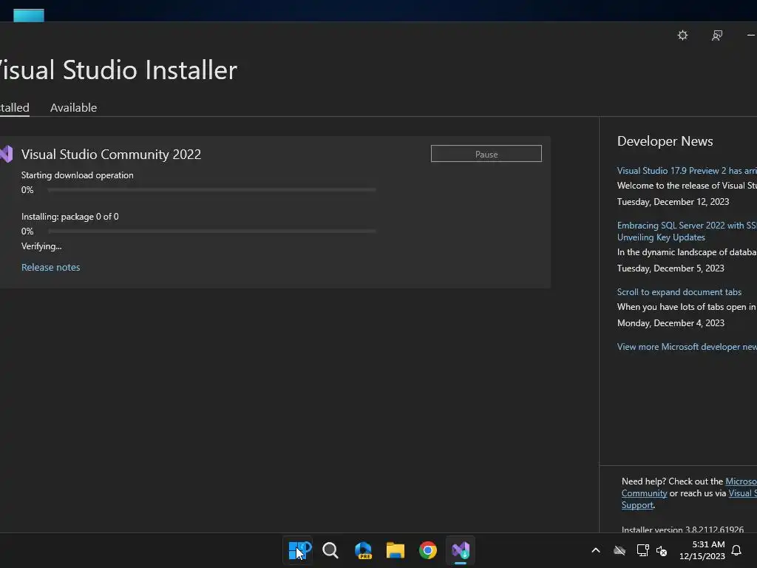757x568 pixels.
Task: Open File Explorer from taskbar
Action: [396, 550]
